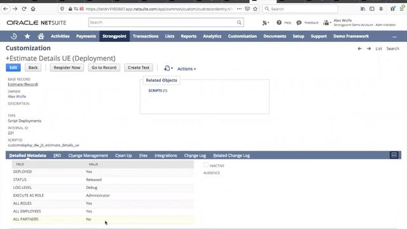Click the Respider Now button
The image size is (407, 229).
[67, 67]
